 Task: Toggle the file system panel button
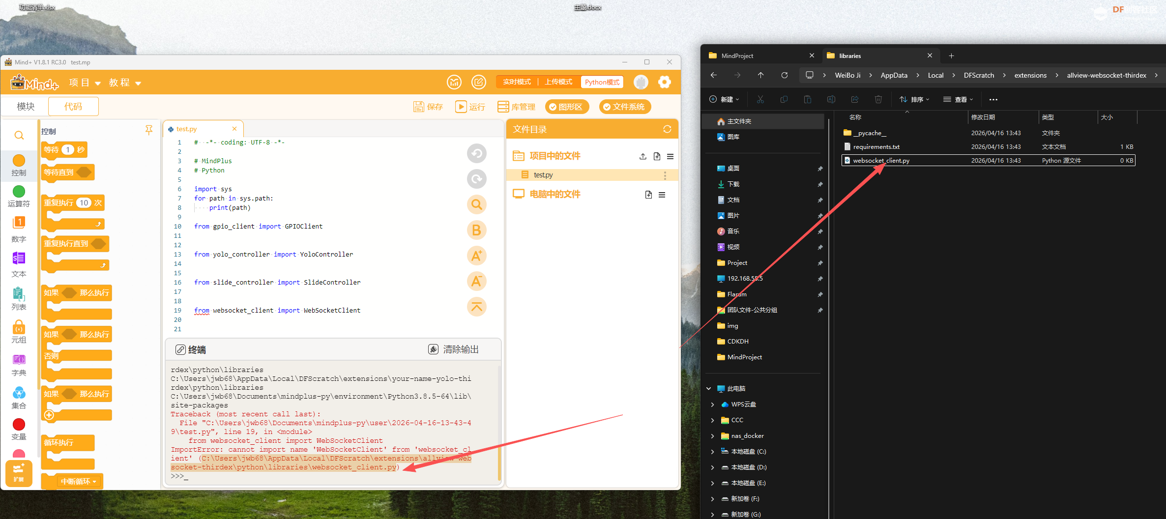[x=625, y=107]
